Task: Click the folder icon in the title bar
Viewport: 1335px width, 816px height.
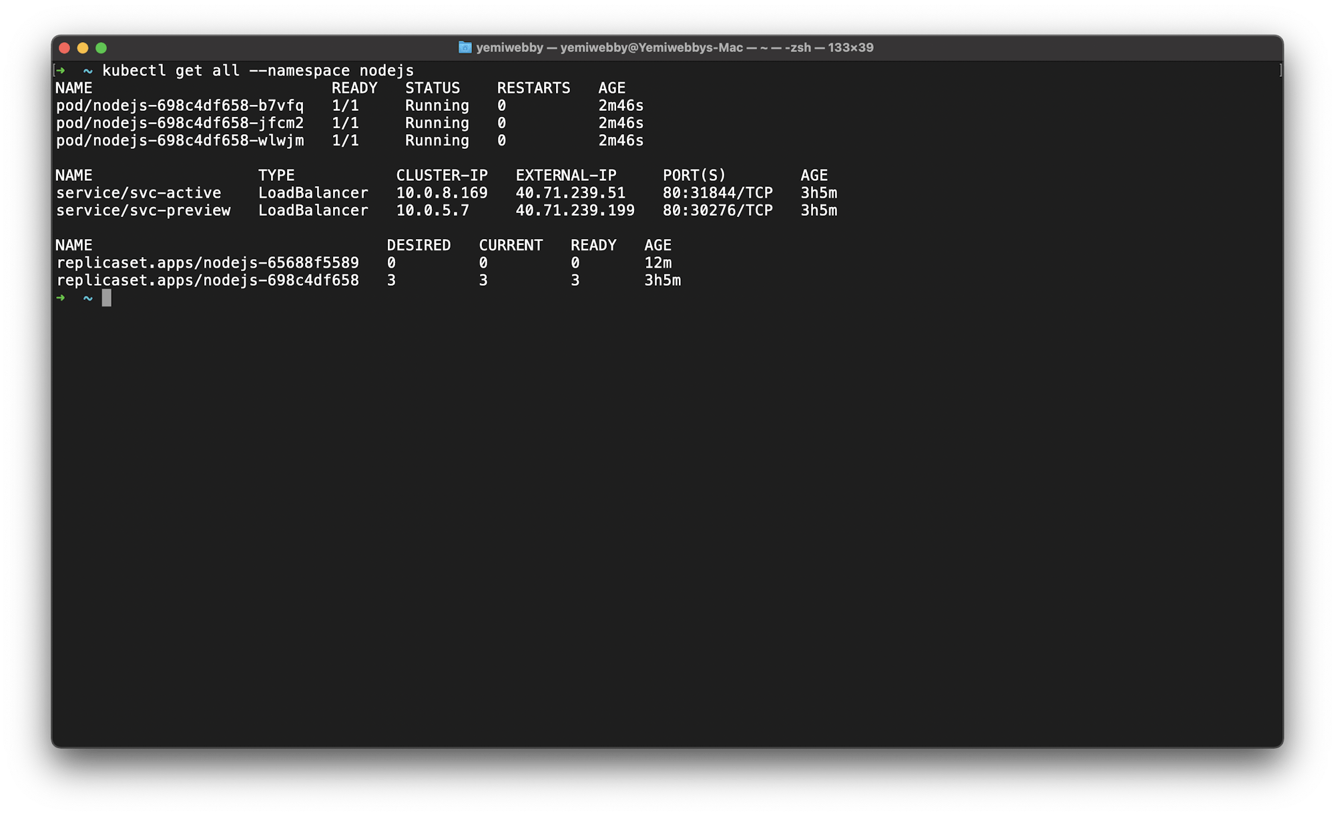Action: click(x=465, y=47)
